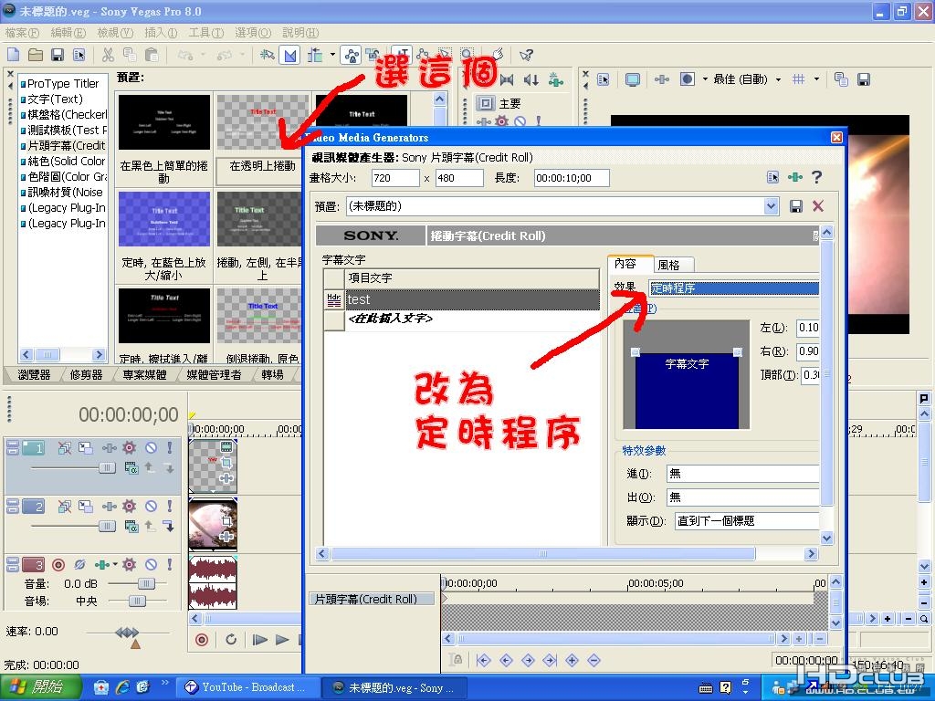Adjust the 音量 volume slider on track 3

(145, 583)
